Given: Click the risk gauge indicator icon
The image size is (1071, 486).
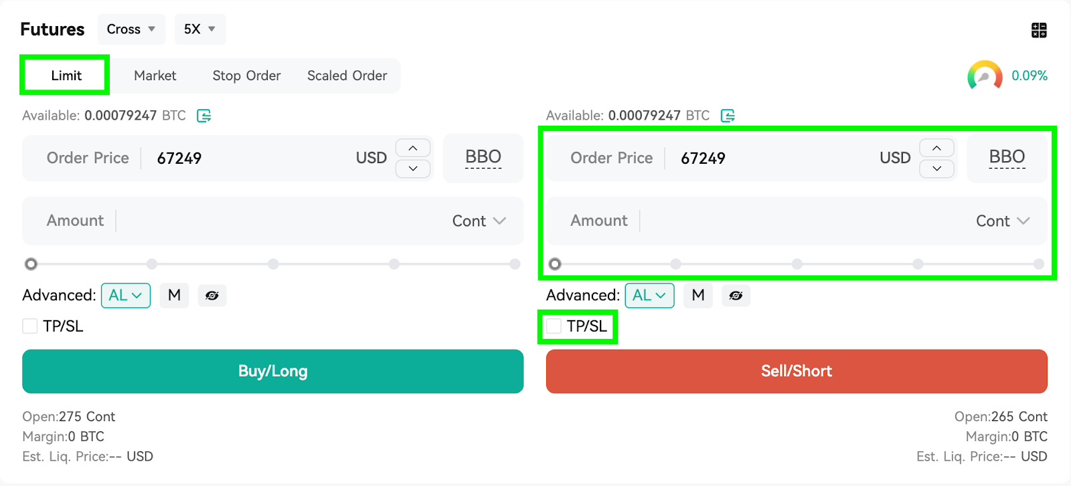Looking at the screenshot, I should pos(985,76).
